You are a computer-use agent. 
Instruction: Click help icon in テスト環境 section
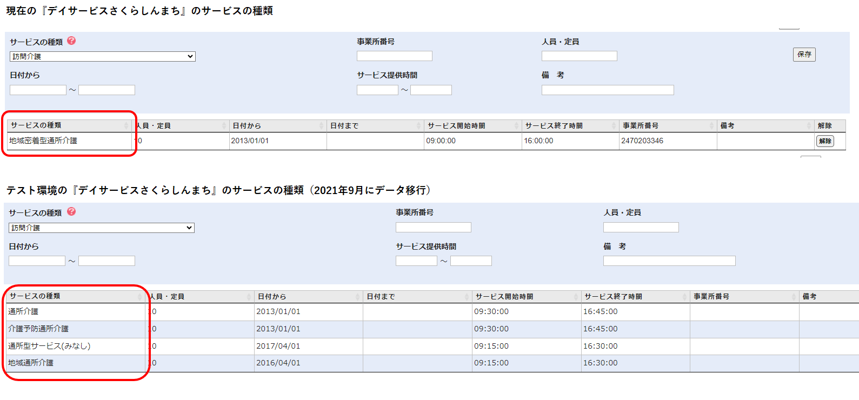point(71,212)
